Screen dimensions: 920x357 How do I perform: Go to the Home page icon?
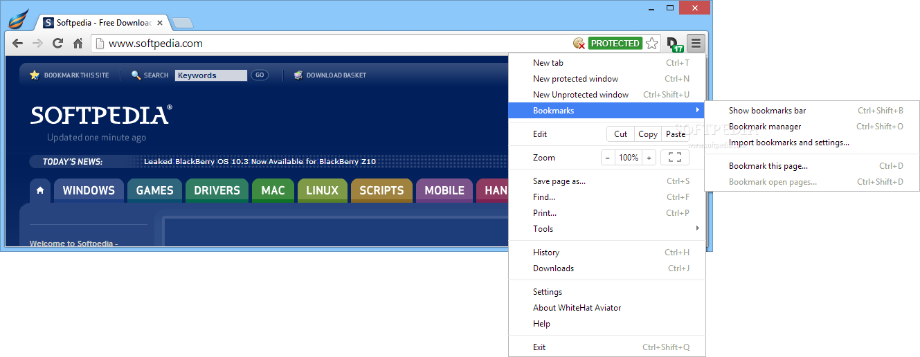[x=78, y=43]
